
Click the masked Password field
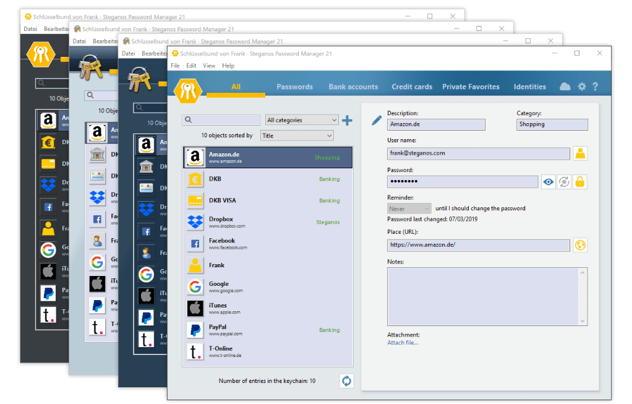463,182
